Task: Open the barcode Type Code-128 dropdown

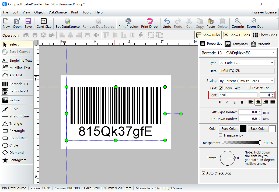Action: (x=272, y=63)
